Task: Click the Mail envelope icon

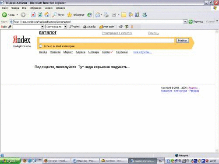Action: [98, 15]
